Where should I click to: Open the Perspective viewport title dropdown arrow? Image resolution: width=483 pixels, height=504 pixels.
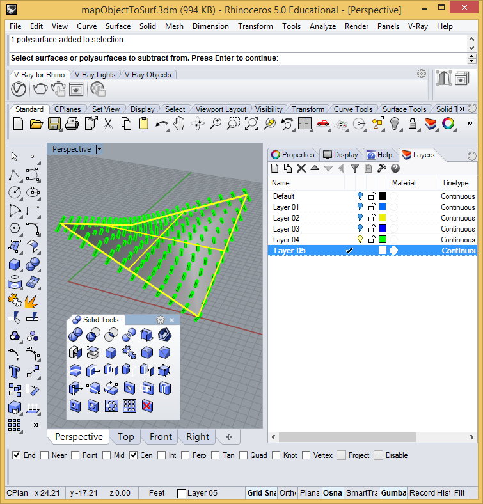click(99, 149)
